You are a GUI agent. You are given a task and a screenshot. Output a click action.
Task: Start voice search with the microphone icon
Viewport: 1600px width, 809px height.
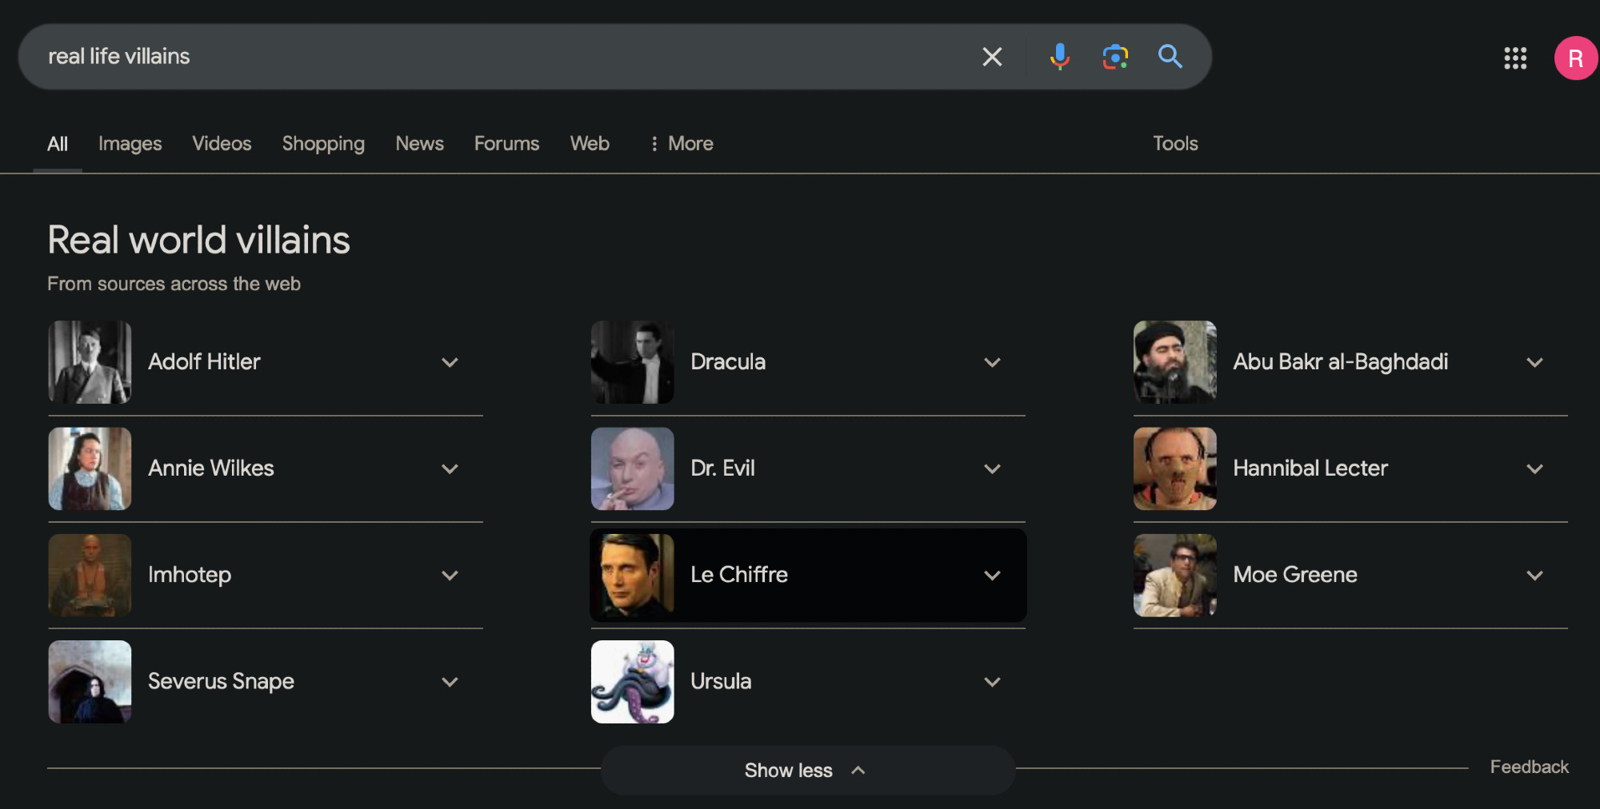point(1060,57)
